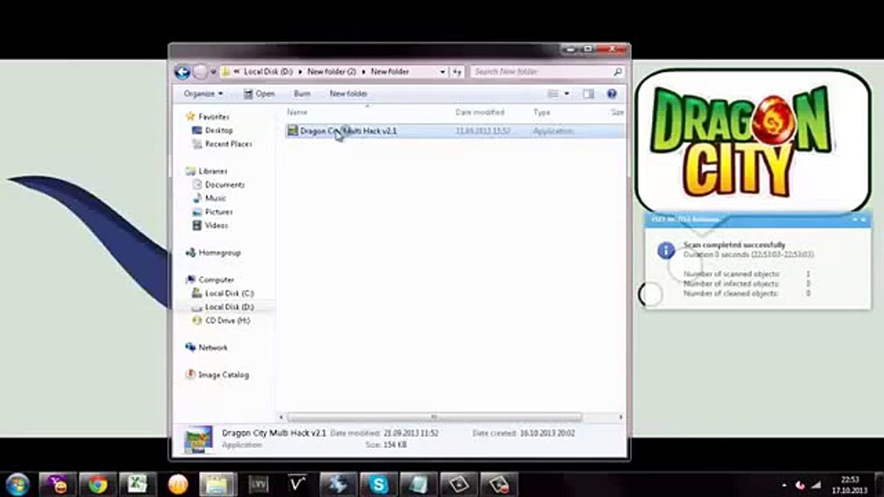Sort by Date modified column header
This screenshot has width=884, height=497.
[480, 112]
